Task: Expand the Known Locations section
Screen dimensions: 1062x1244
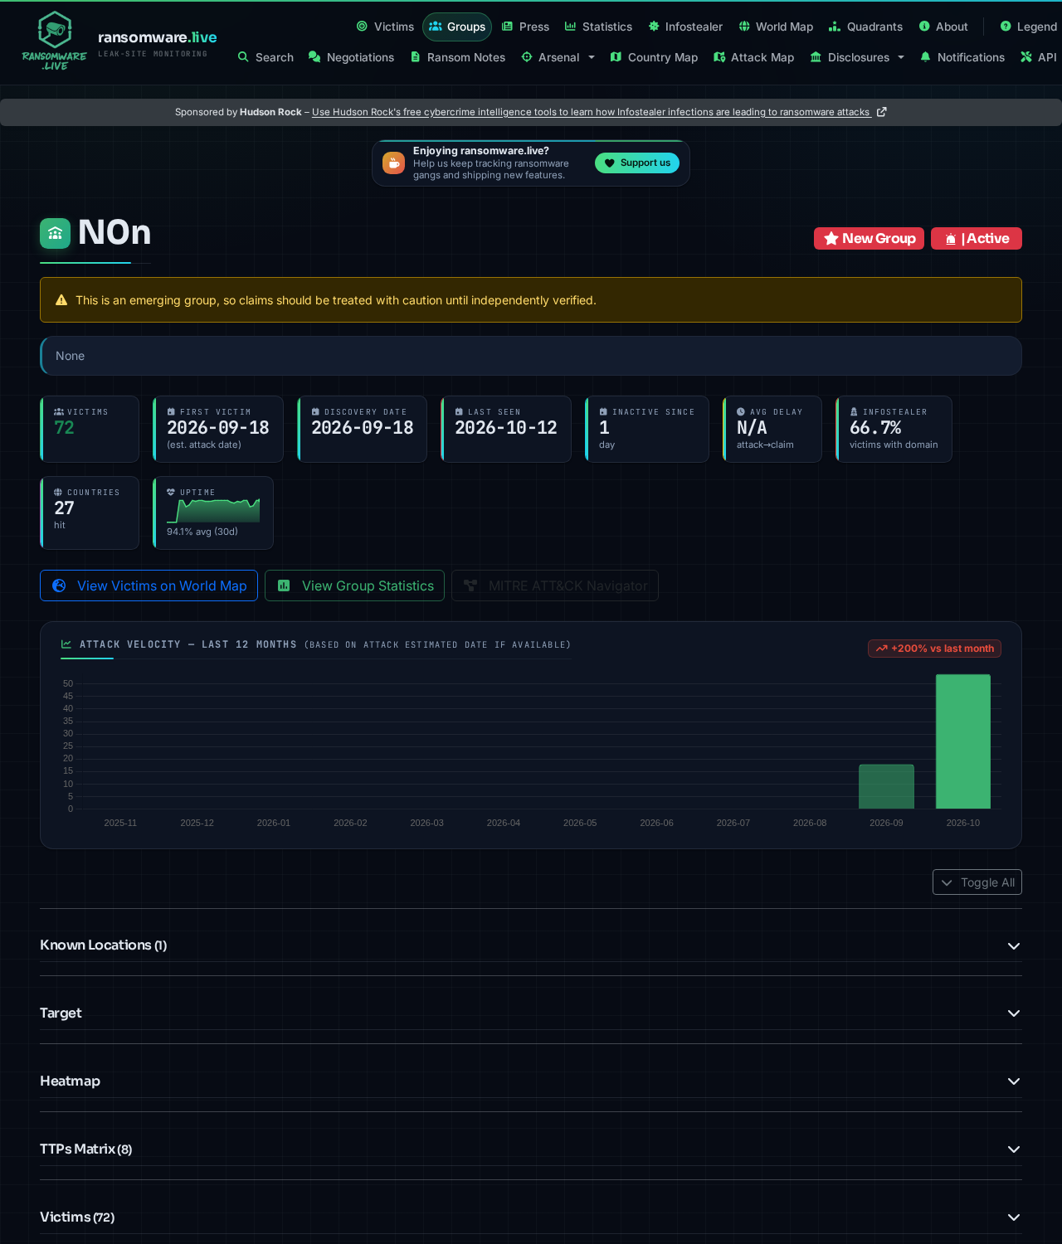Action: click(531, 945)
